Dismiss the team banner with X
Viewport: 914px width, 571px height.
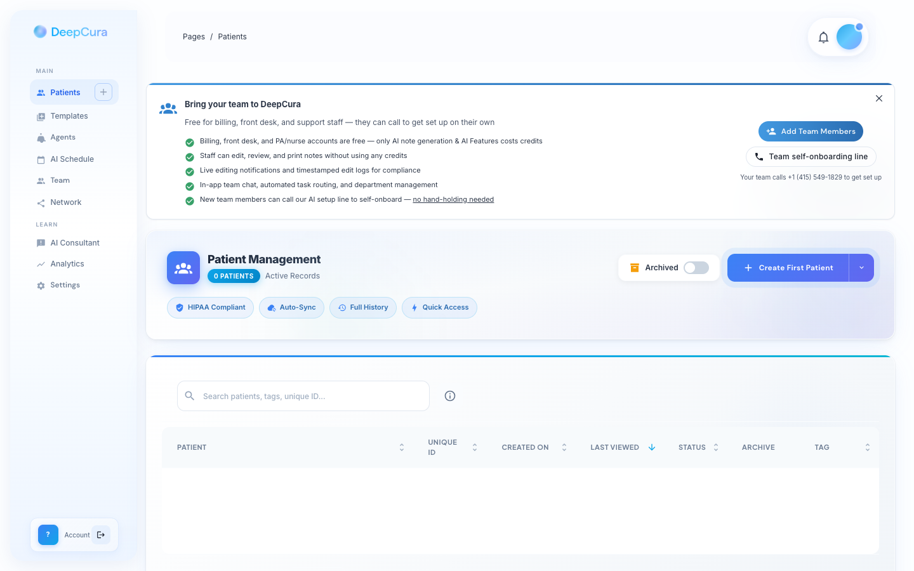(x=879, y=98)
